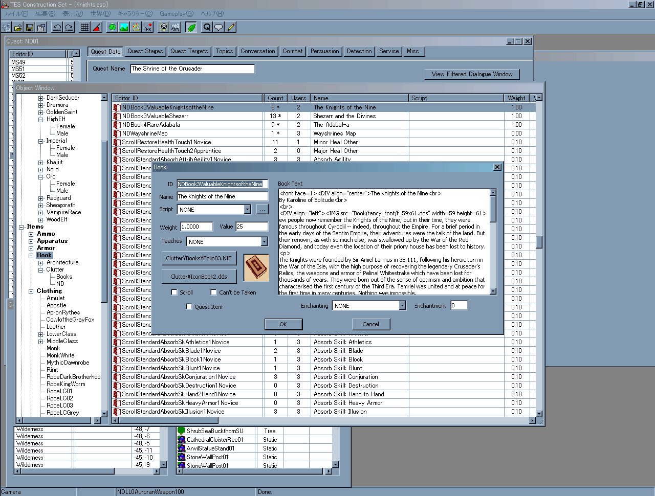655x496 pixels.
Task: Click the Save floppy disk toolbar icon
Action: tap(30, 27)
